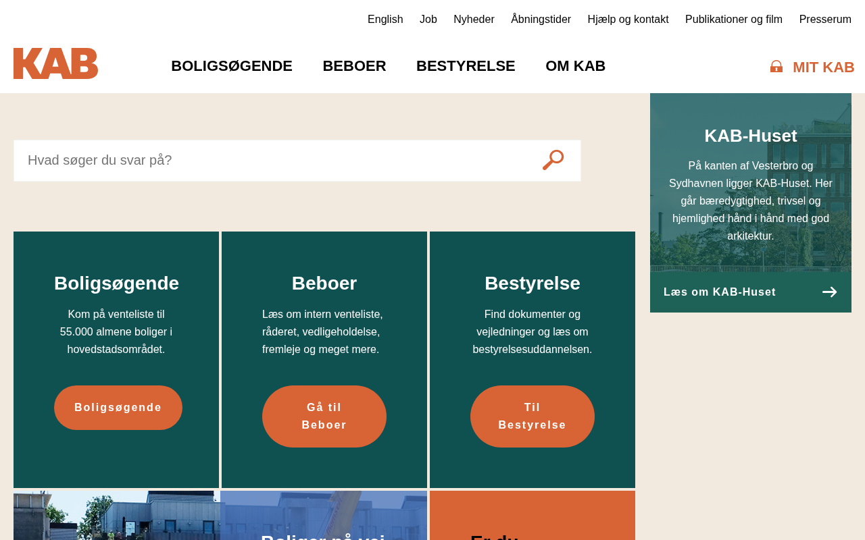The width and height of the screenshot is (865, 540).
Task: Click the 'På kanten af Vesterbro' description text
Action: pos(751,201)
